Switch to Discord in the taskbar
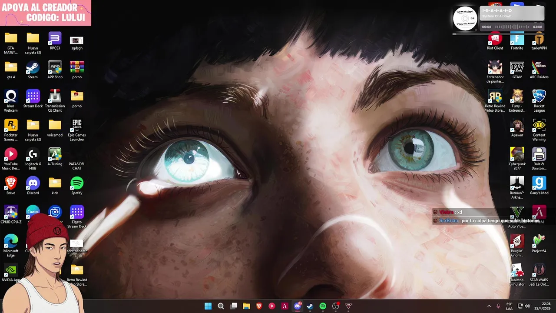This screenshot has height=313, width=556. pyautogui.click(x=298, y=306)
